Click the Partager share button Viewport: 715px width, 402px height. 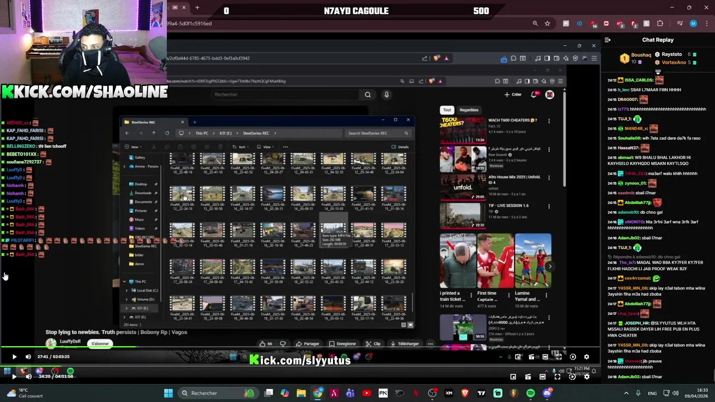(308, 344)
